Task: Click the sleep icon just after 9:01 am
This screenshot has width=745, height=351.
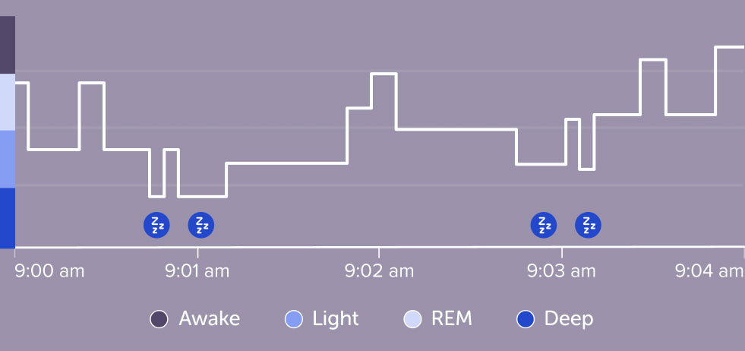Action: click(x=201, y=225)
